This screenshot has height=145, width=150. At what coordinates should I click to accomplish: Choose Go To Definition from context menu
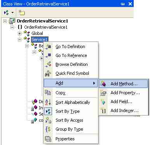[71, 47]
